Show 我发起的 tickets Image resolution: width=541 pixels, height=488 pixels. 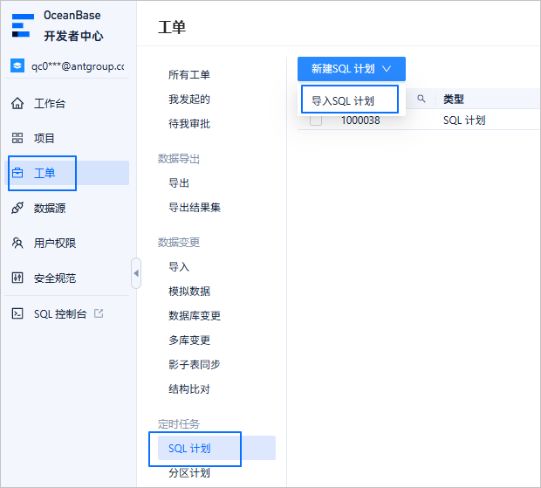tap(189, 99)
